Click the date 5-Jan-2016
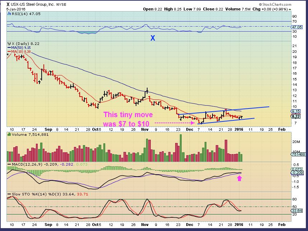308x231 pixels. point(16,9)
